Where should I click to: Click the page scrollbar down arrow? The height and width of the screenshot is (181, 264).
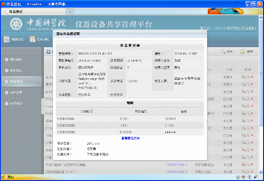[x=261, y=172]
